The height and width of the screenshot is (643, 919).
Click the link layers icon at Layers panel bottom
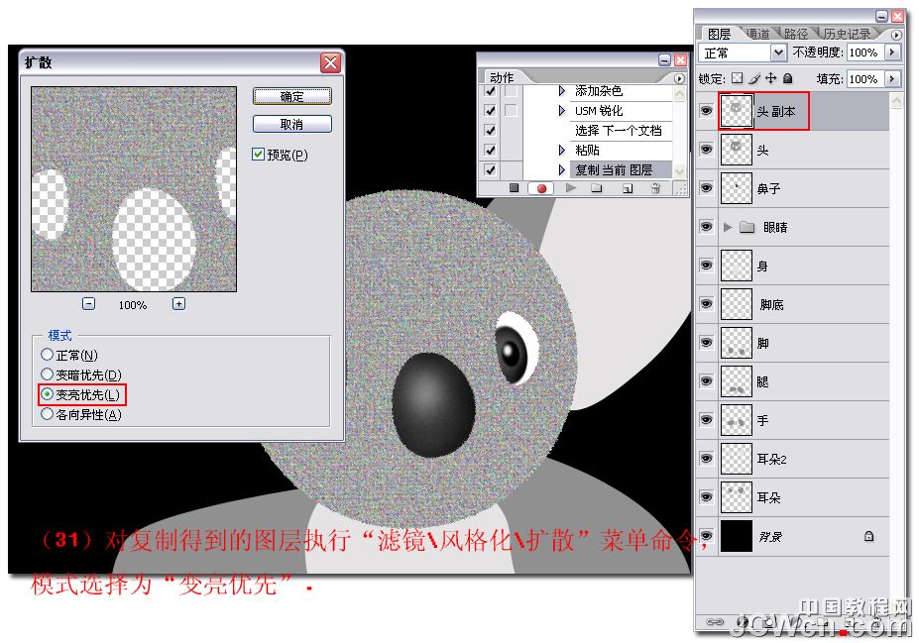click(714, 621)
